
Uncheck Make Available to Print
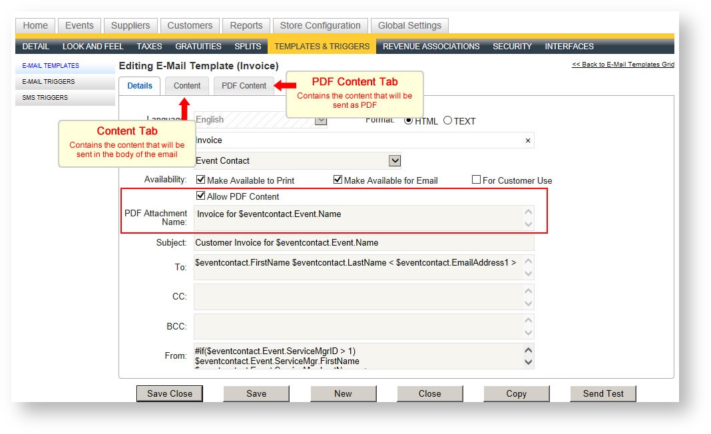pyautogui.click(x=200, y=178)
